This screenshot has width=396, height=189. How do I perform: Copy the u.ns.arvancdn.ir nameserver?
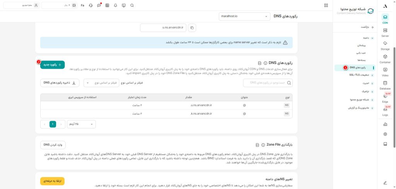tap(192, 28)
